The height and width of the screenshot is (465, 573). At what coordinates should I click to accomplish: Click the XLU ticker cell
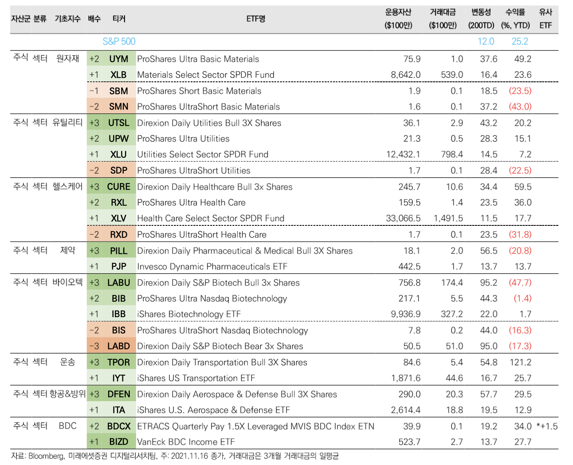(x=119, y=154)
